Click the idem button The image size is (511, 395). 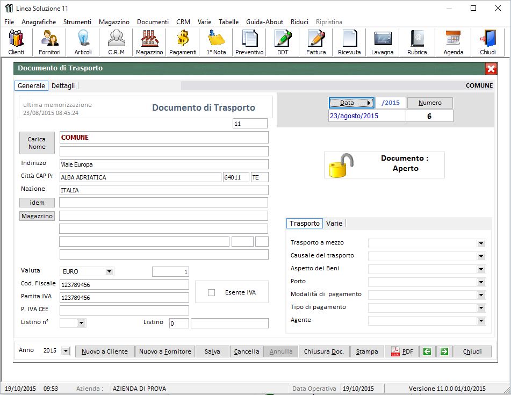pyautogui.click(x=37, y=203)
